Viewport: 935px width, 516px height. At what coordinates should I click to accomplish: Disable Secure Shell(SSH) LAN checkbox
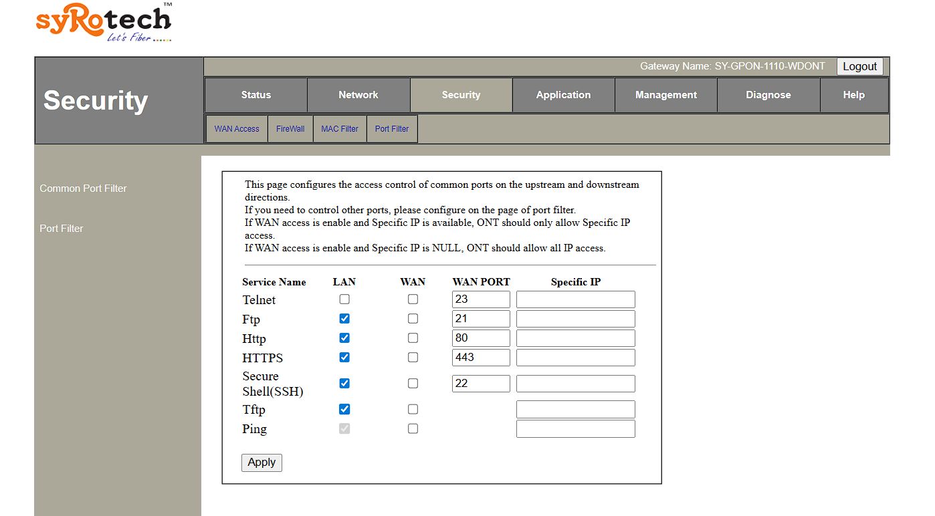click(x=344, y=384)
